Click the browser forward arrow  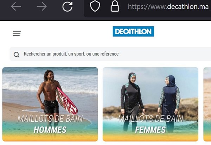pos(42,6)
